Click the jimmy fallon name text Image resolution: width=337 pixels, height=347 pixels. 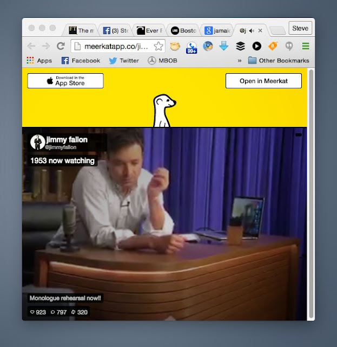coord(67,140)
